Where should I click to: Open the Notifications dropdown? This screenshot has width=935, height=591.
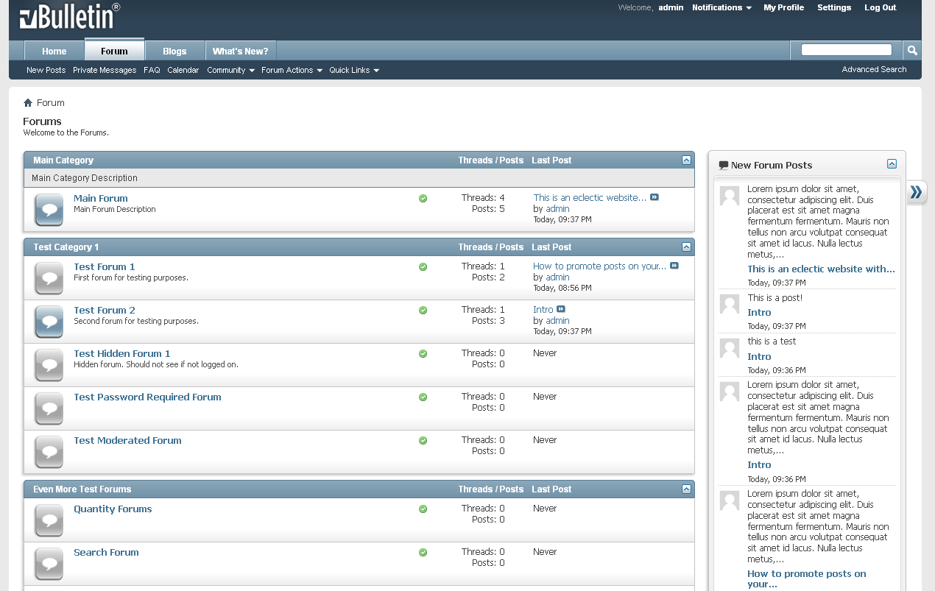click(721, 7)
